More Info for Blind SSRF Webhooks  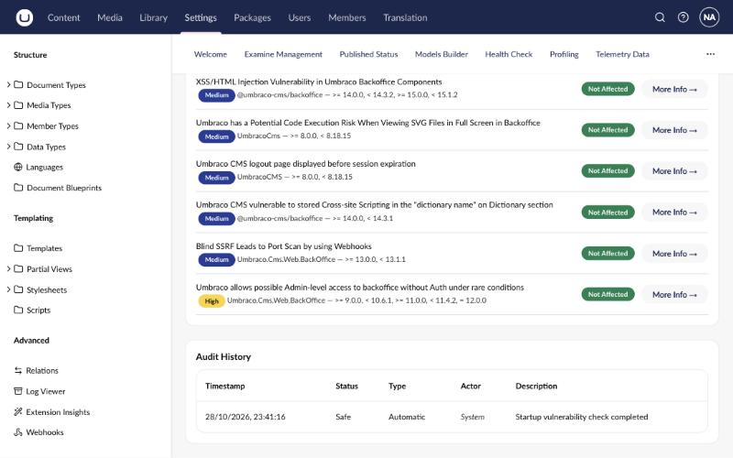click(x=674, y=254)
